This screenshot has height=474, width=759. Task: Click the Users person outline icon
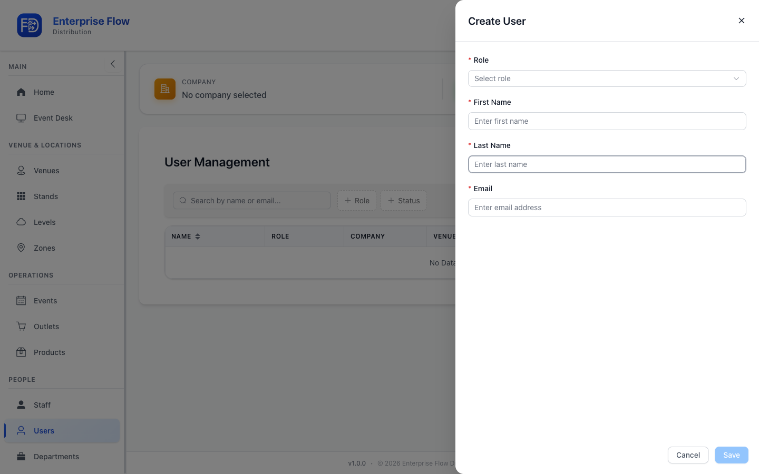pos(21,431)
